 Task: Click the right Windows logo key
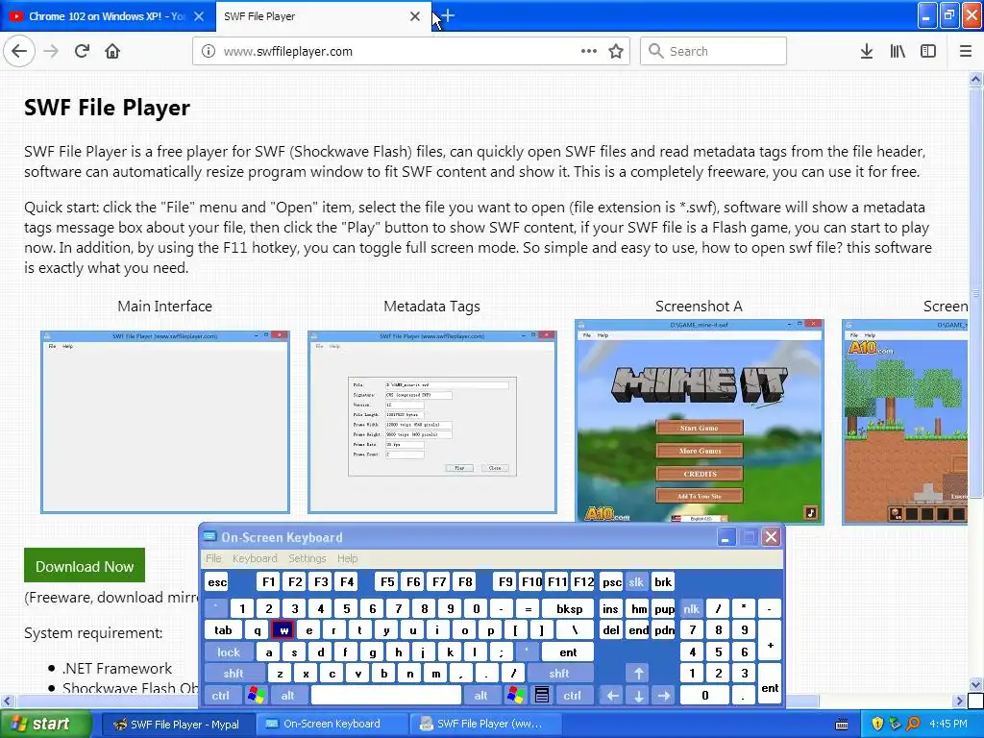[516, 696]
